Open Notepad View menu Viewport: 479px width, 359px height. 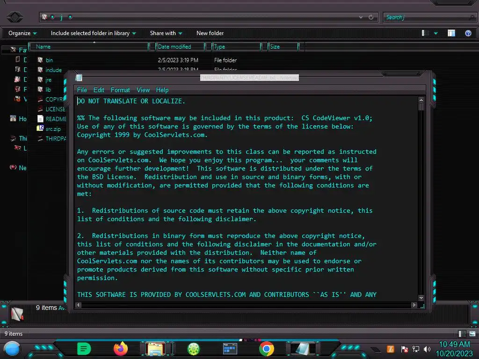(143, 90)
